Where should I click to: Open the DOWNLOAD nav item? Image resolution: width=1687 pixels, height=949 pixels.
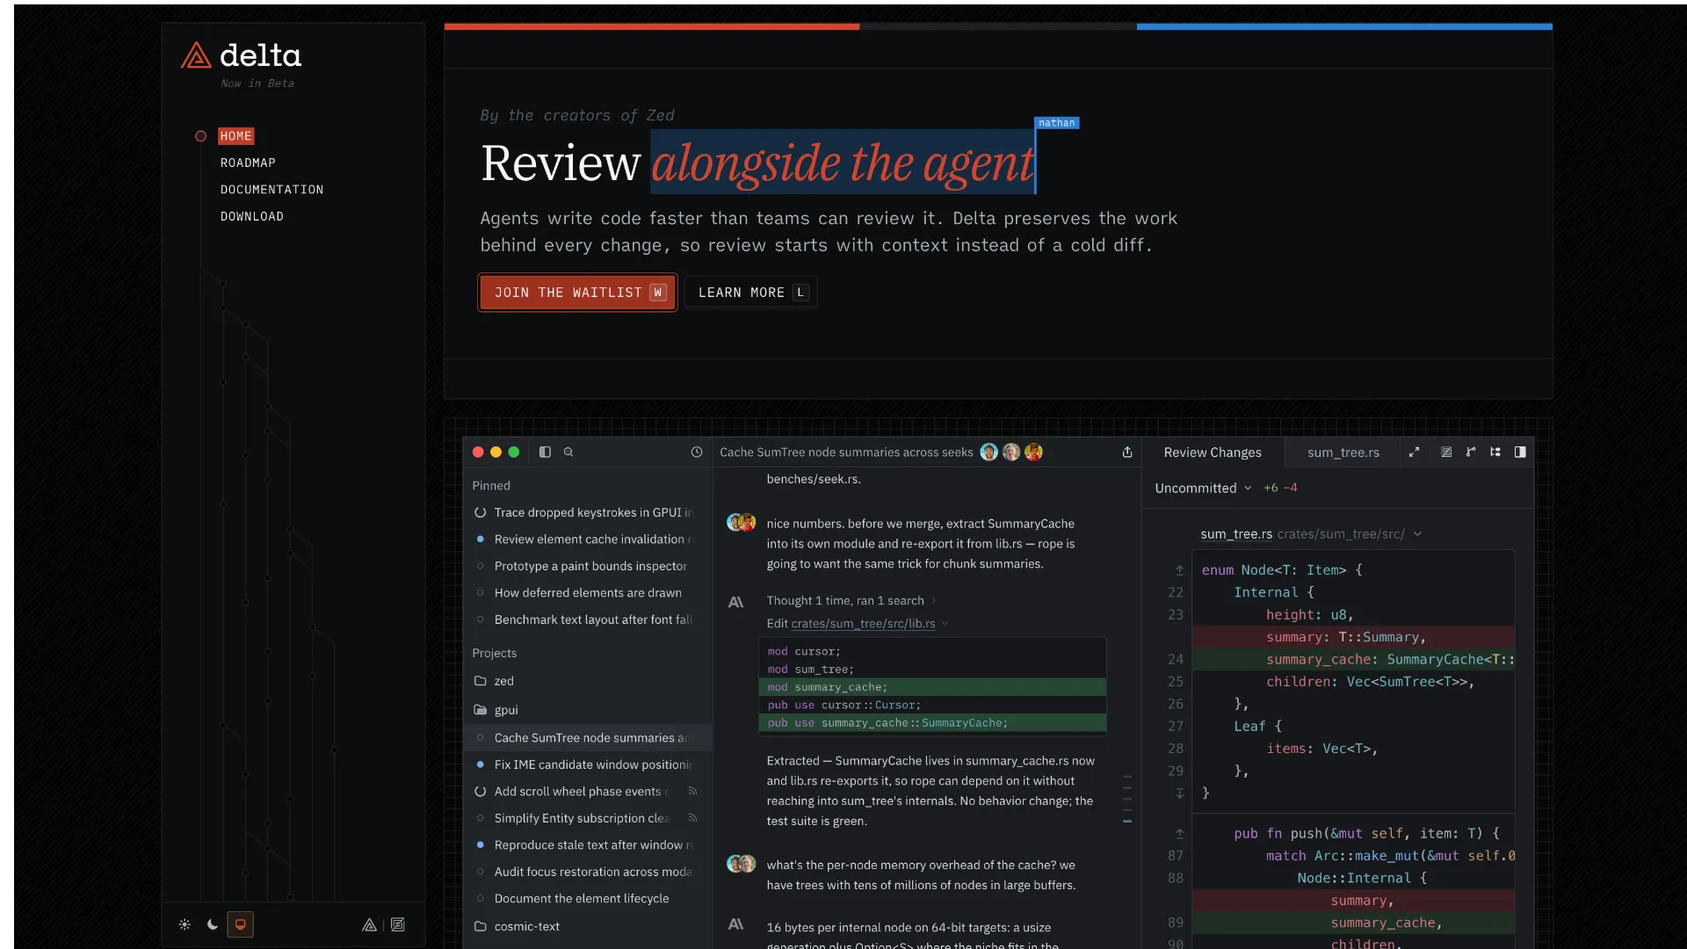coord(252,217)
